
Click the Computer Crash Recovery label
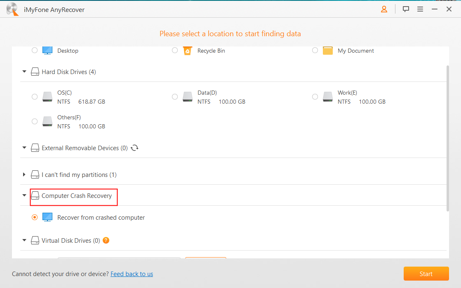[x=77, y=195]
